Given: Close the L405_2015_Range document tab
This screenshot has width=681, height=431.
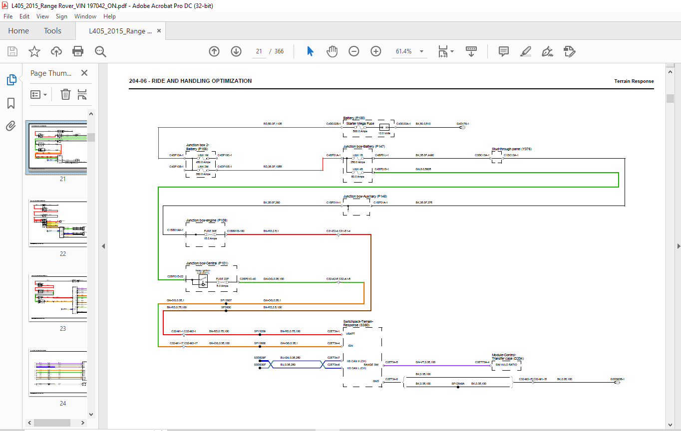Looking at the screenshot, I should point(159,31).
